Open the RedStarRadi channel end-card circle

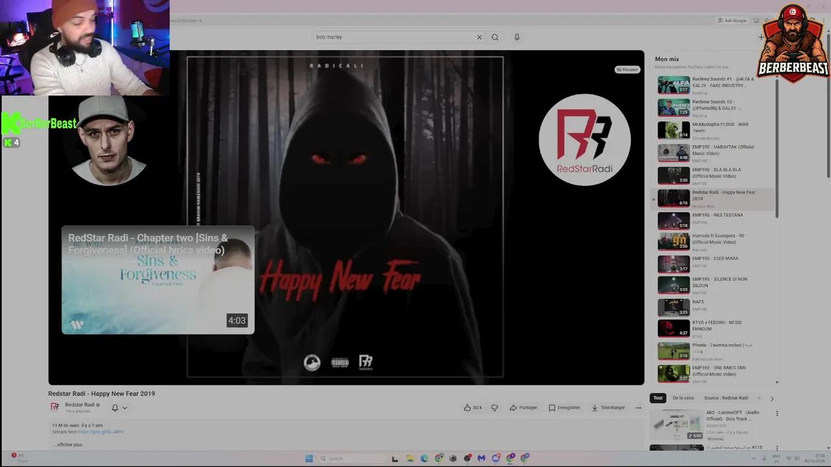[584, 139]
